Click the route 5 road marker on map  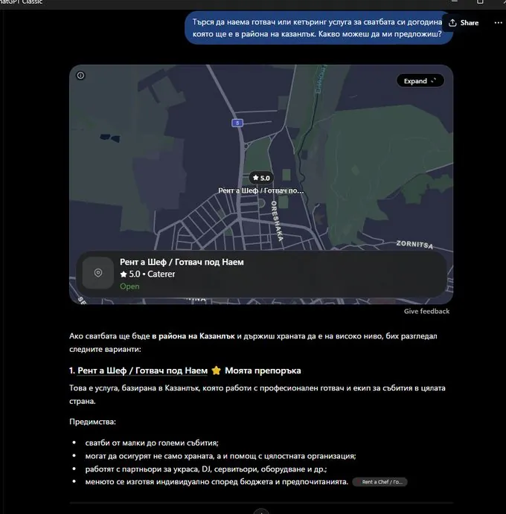(x=237, y=123)
